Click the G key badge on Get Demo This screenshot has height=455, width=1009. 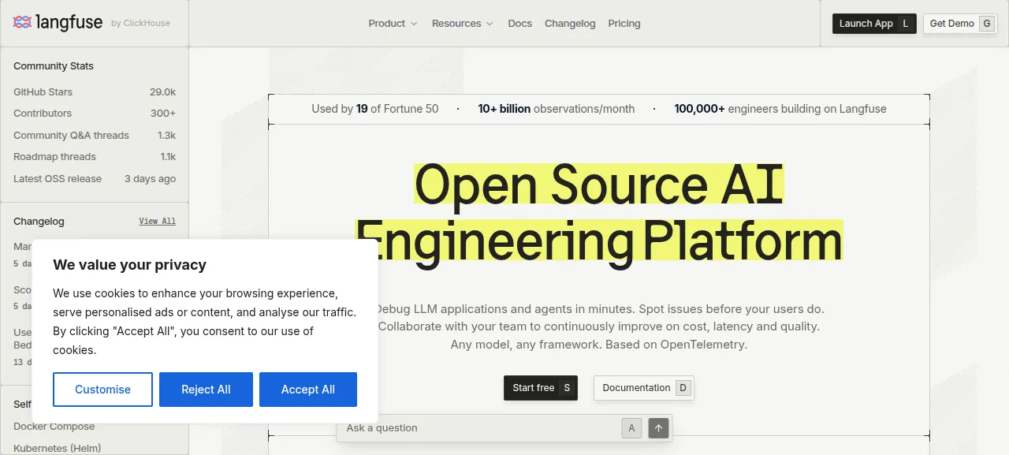pyautogui.click(x=986, y=24)
